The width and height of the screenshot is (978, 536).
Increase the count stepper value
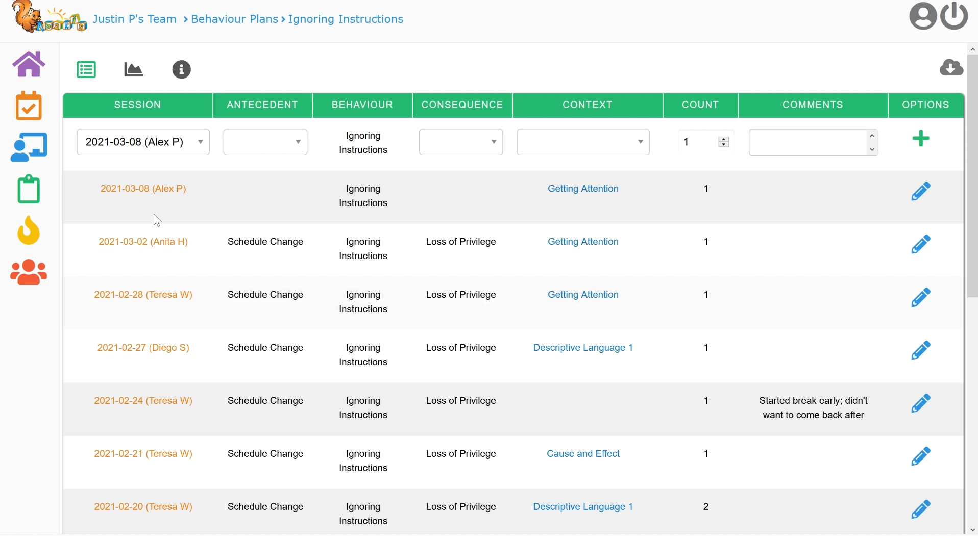tap(723, 139)
